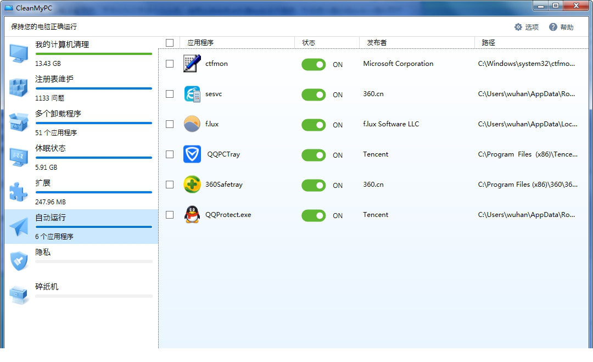
Task: Click Tencent publisher in QQPCTray row
Action: point(376,154)
